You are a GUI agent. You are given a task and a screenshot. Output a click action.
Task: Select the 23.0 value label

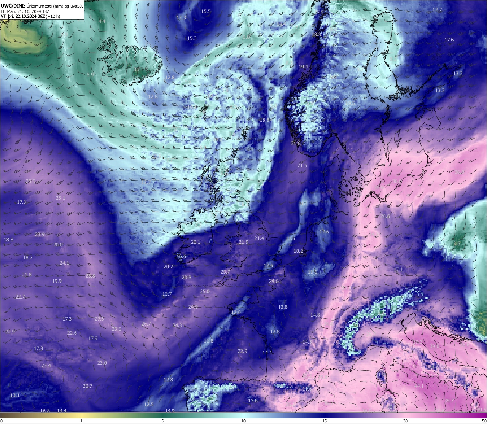[x=102, y=363]
